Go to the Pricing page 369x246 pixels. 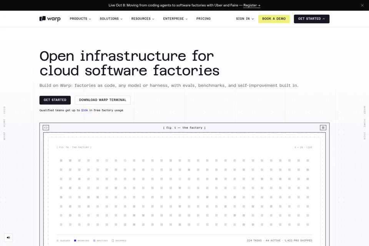203,18
